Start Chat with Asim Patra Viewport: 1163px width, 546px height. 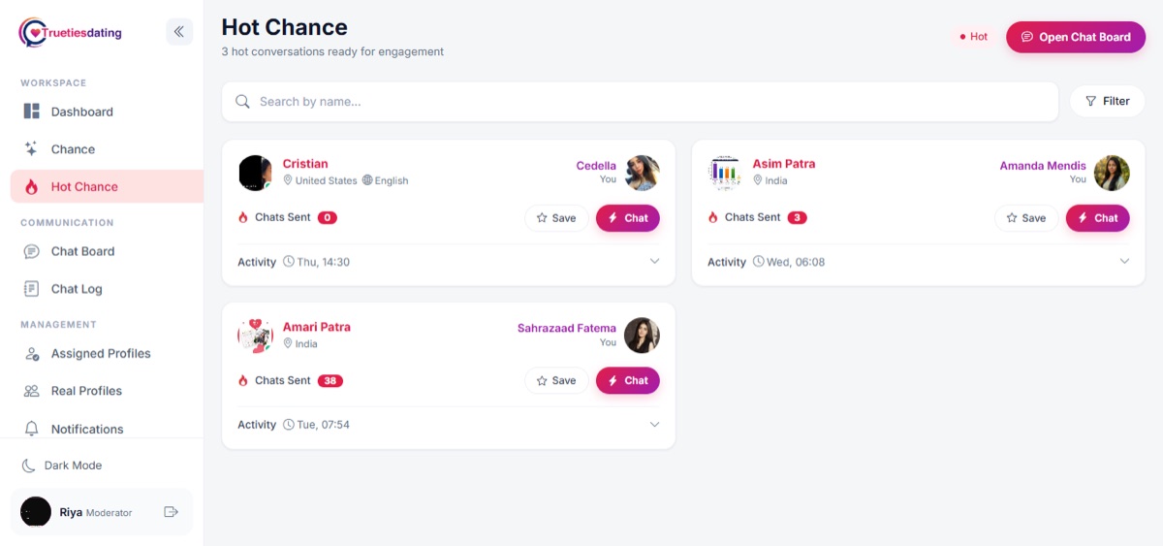coord(1098,218)
